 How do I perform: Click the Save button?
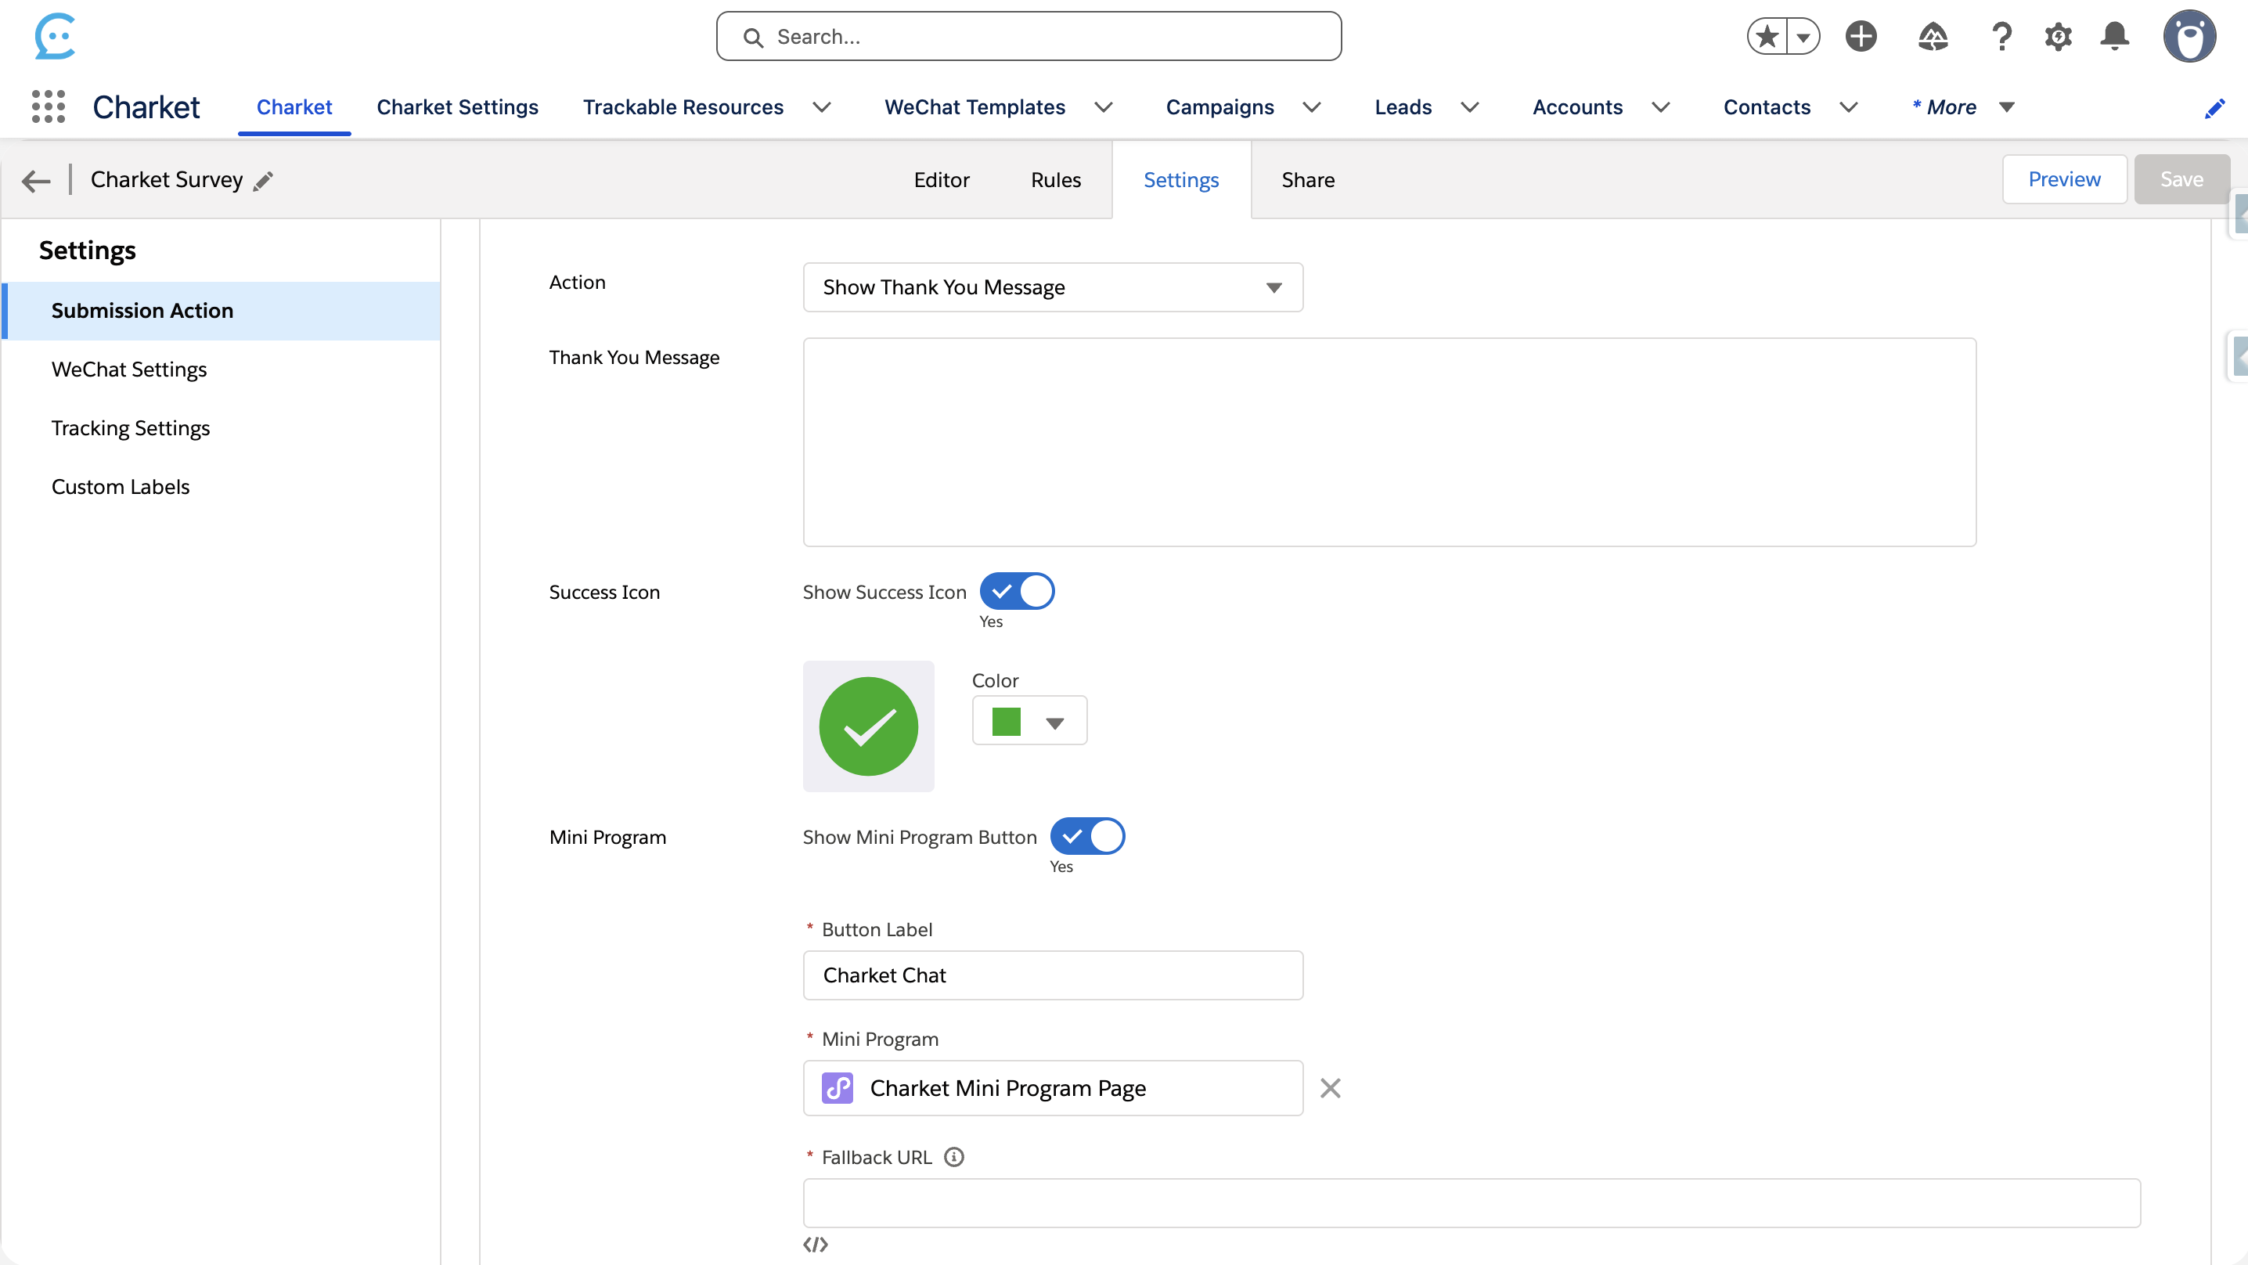pos(2181,179)
